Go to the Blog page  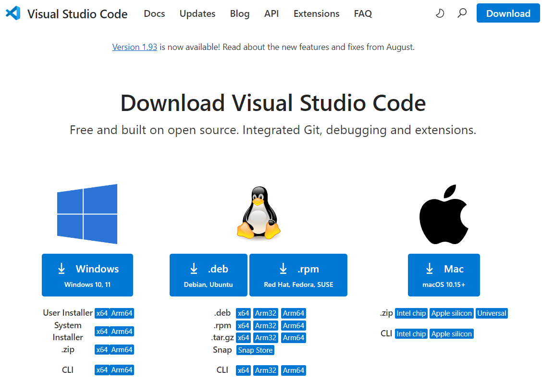[x=240, y=13]
